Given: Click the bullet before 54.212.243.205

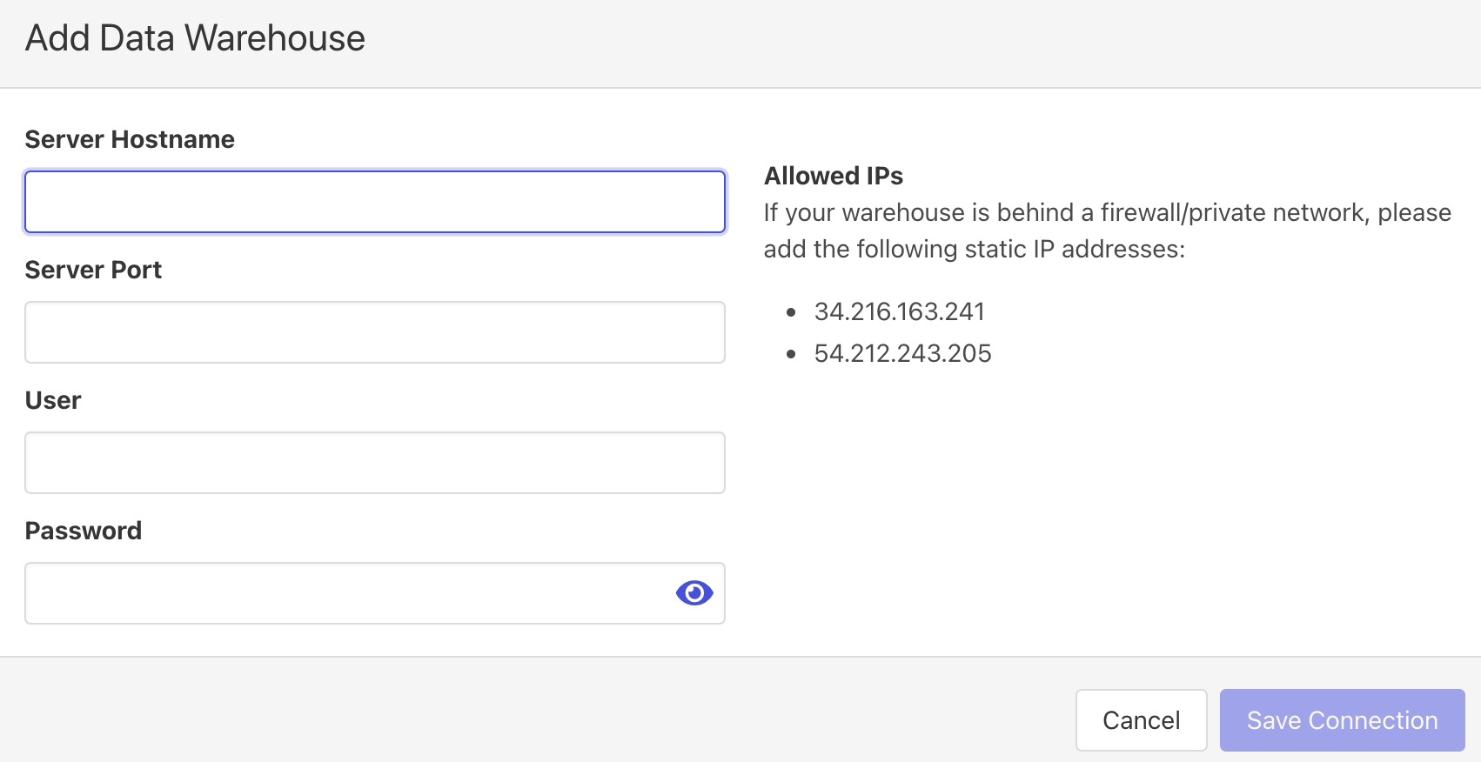Looking at the screenshot, I should click(x=791, y=354).
